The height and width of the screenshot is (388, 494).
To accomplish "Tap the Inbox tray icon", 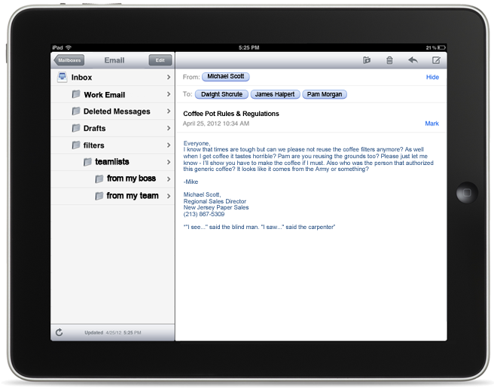I will click(62, 77).
